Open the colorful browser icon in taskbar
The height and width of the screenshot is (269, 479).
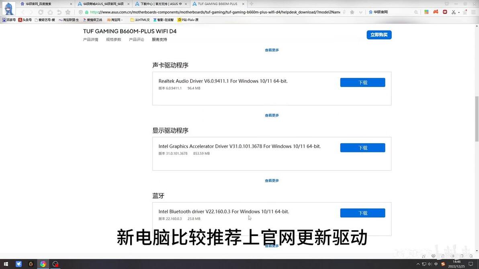43,264
